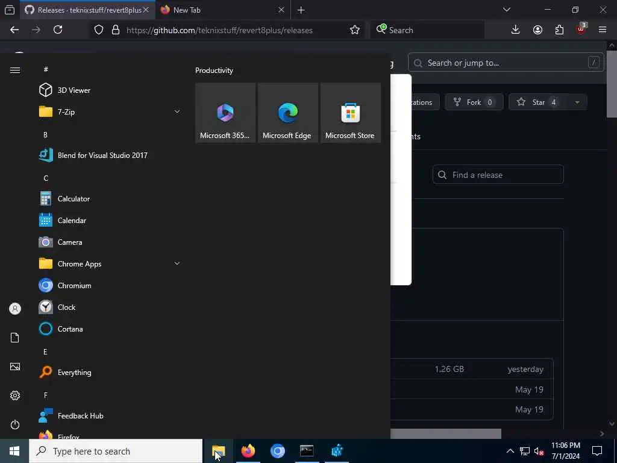This screenshot has width=617, height=463.
Task: Click the Microsoft 365 tile
Action: click(x=225, y=113)
